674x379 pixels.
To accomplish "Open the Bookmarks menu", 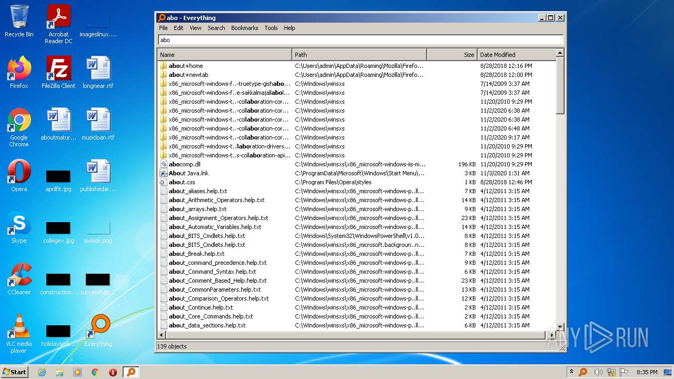I will pyautogui.click(x=244, y=28).
